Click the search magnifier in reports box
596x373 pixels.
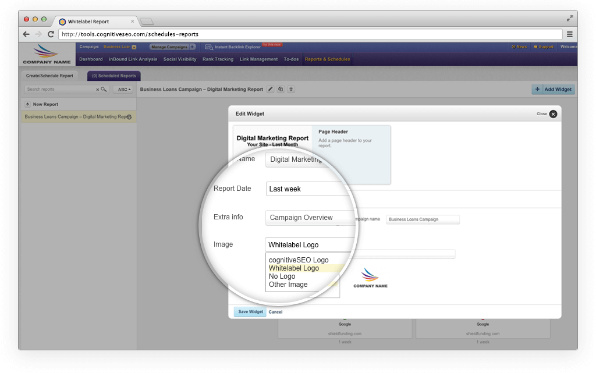pyautogui.click(x=104, y=90)
